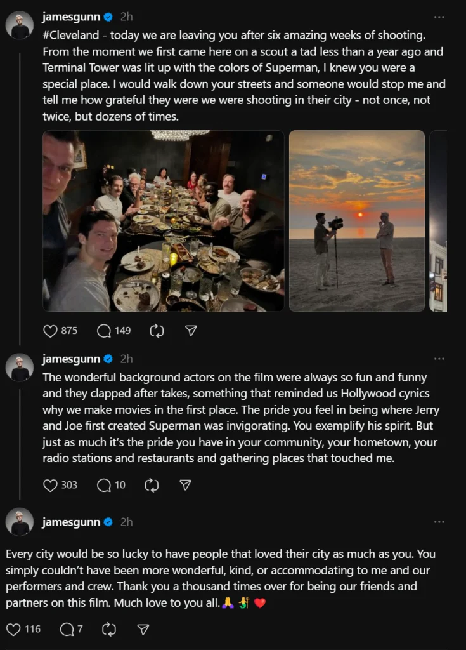Share the background actors post
This screenshot has width=466, height=650.
185,485
